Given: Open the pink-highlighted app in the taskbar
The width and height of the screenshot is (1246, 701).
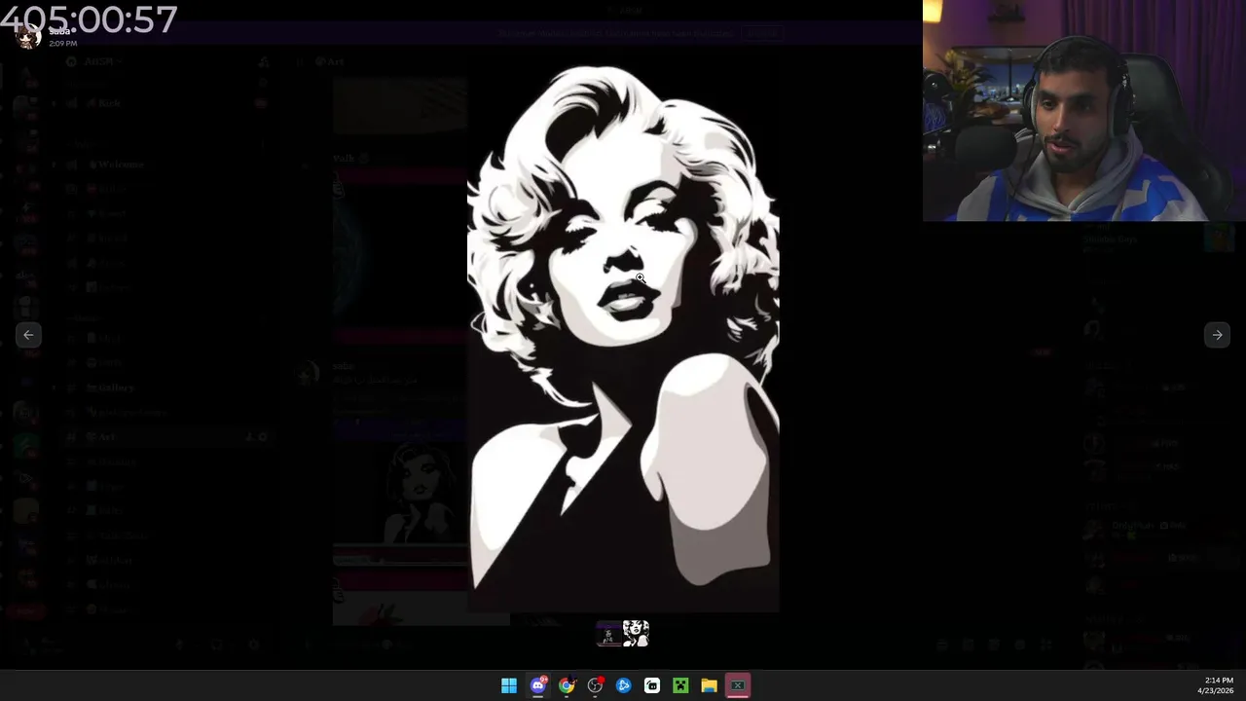Looking at the screenshot, I should coord(738,686).
